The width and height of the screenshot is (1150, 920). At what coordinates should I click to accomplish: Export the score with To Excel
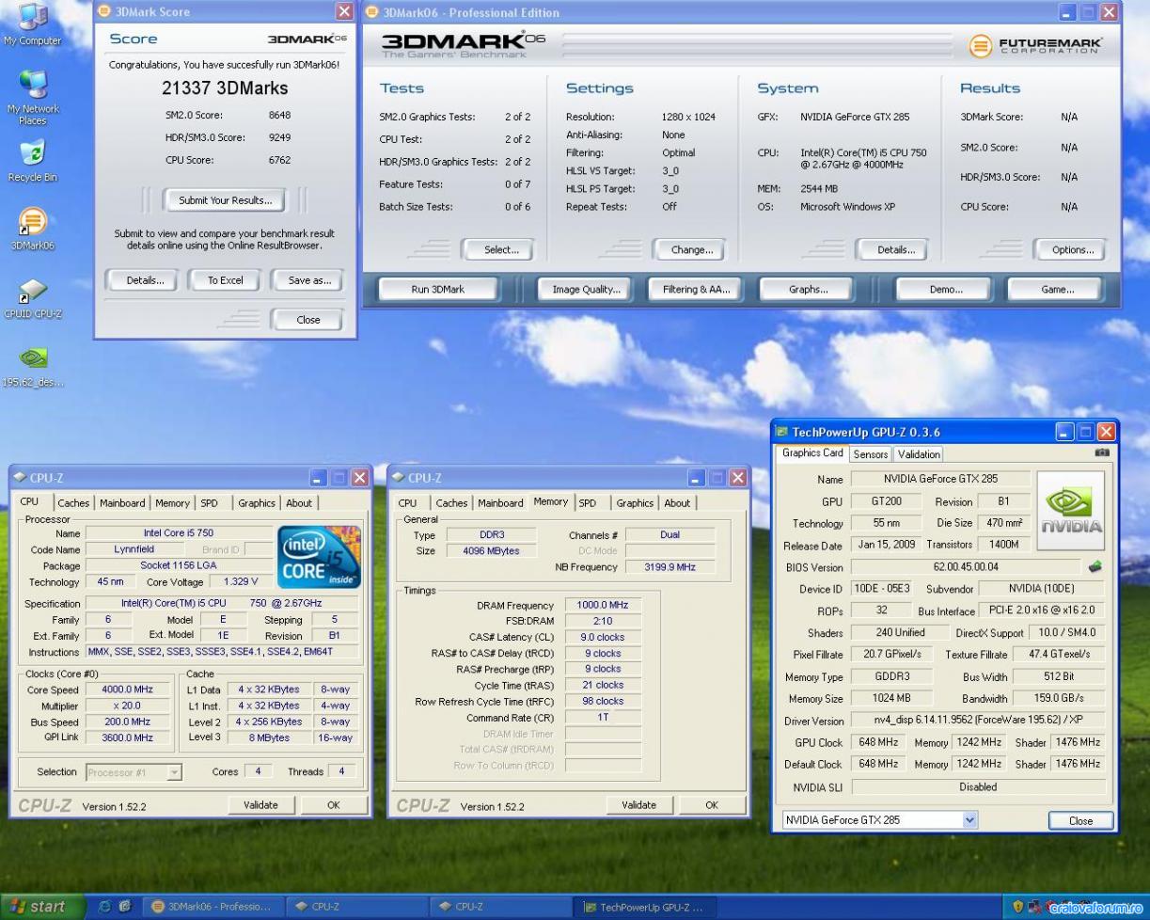coord(226,280)
